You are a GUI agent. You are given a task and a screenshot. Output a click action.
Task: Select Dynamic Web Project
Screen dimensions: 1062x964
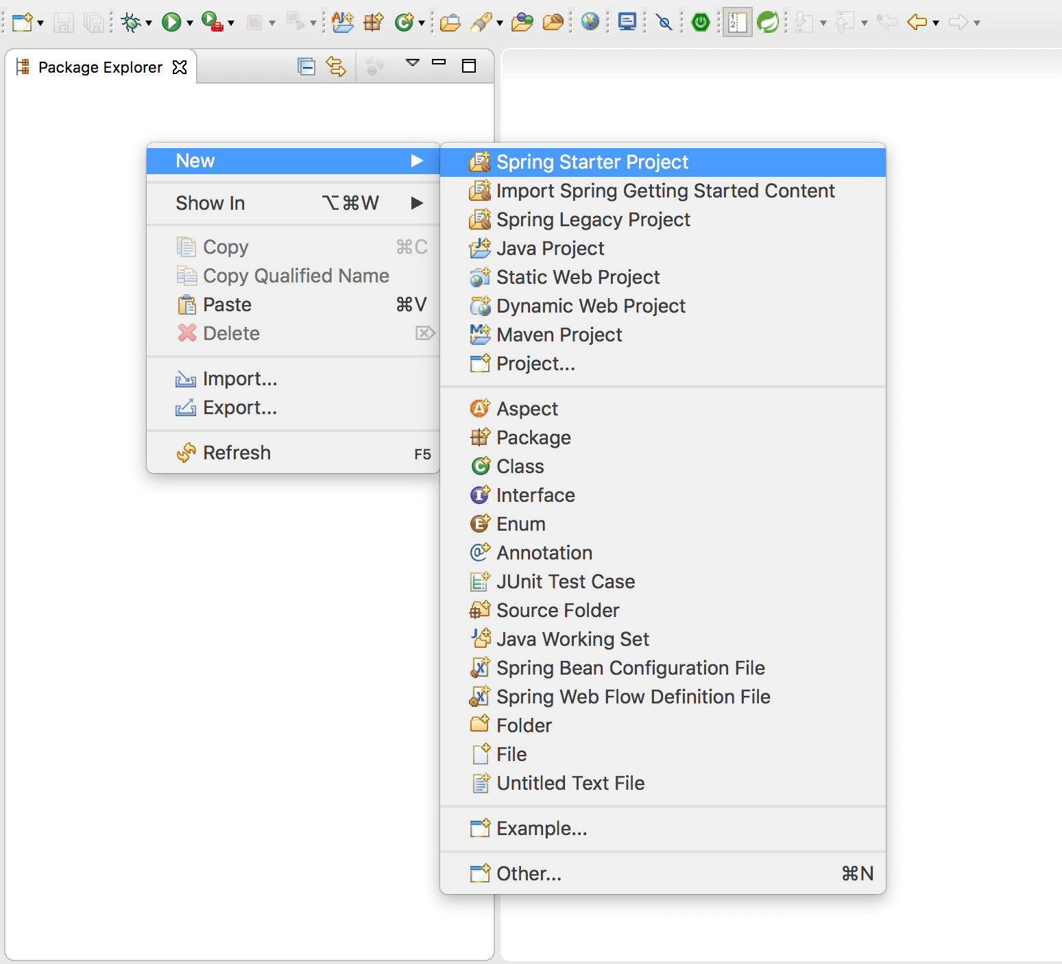point(663,306)
